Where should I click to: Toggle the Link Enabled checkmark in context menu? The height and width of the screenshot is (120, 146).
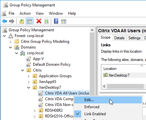pos(78,114)
